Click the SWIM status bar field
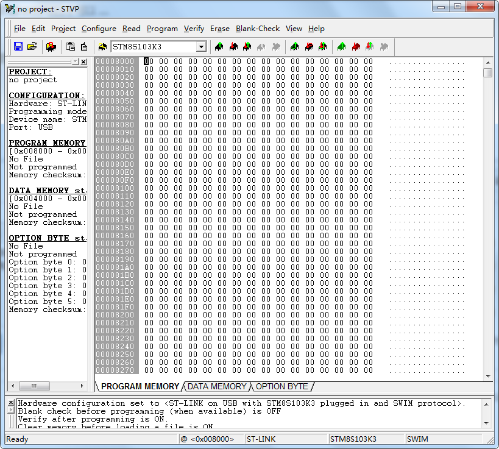 click(x=444, y=439)
